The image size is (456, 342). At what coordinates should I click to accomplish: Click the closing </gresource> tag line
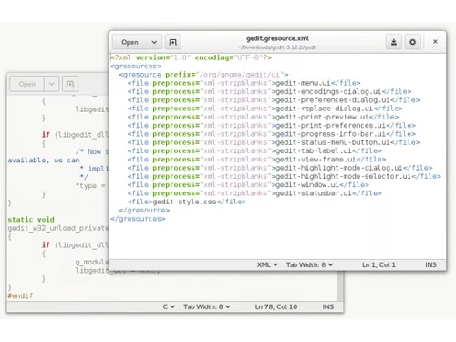(x=144, y=211)
